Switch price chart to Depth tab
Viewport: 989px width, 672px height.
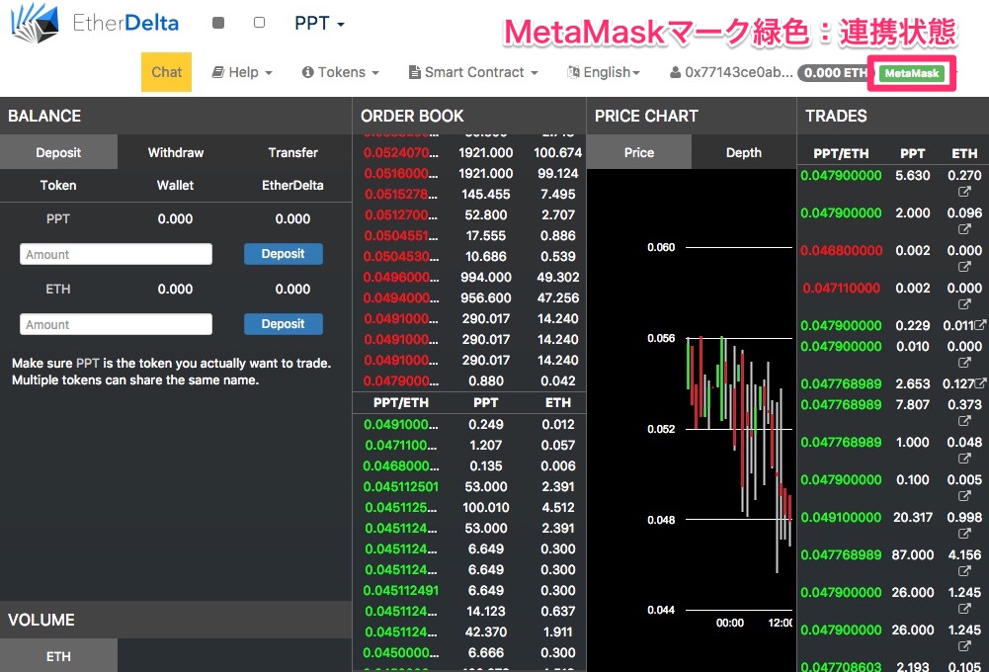point(744,152)
